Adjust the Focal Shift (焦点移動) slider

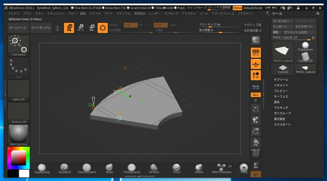coord(220,31)
